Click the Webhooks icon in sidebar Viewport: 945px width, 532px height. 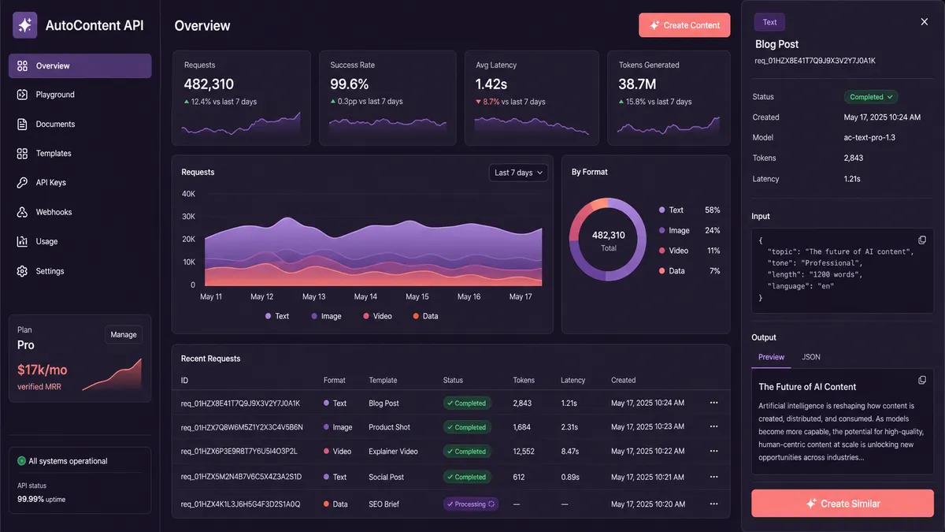[22, 213]
